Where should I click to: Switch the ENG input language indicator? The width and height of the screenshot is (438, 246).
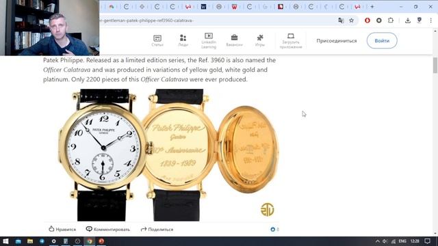tap(402, 241)
